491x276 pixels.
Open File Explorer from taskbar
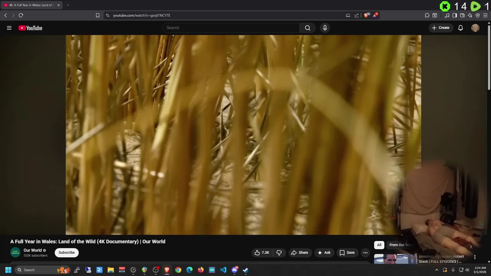(110, 270)
